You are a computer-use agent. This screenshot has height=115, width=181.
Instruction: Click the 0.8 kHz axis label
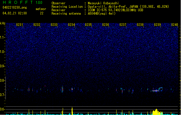click(x=3, y=80)
